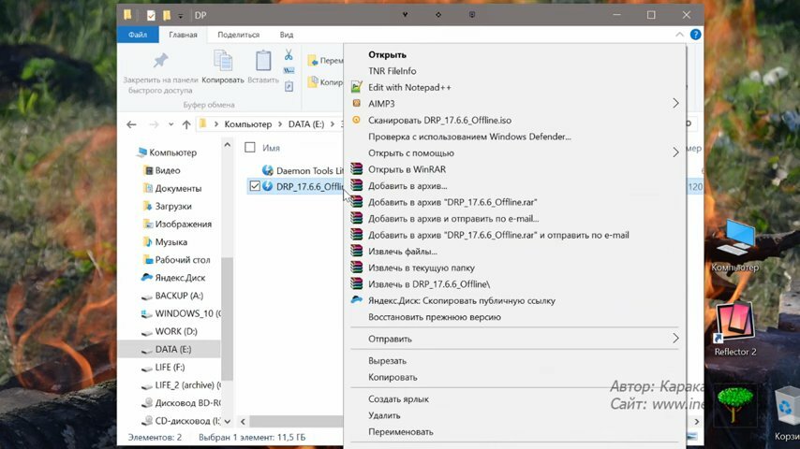
Task: Choose Открыть in the context menu
Action: (x=387, y=54)
